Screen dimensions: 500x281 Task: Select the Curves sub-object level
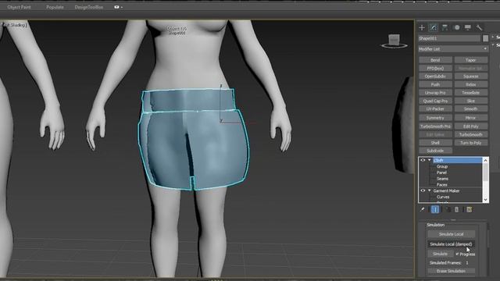443,197
